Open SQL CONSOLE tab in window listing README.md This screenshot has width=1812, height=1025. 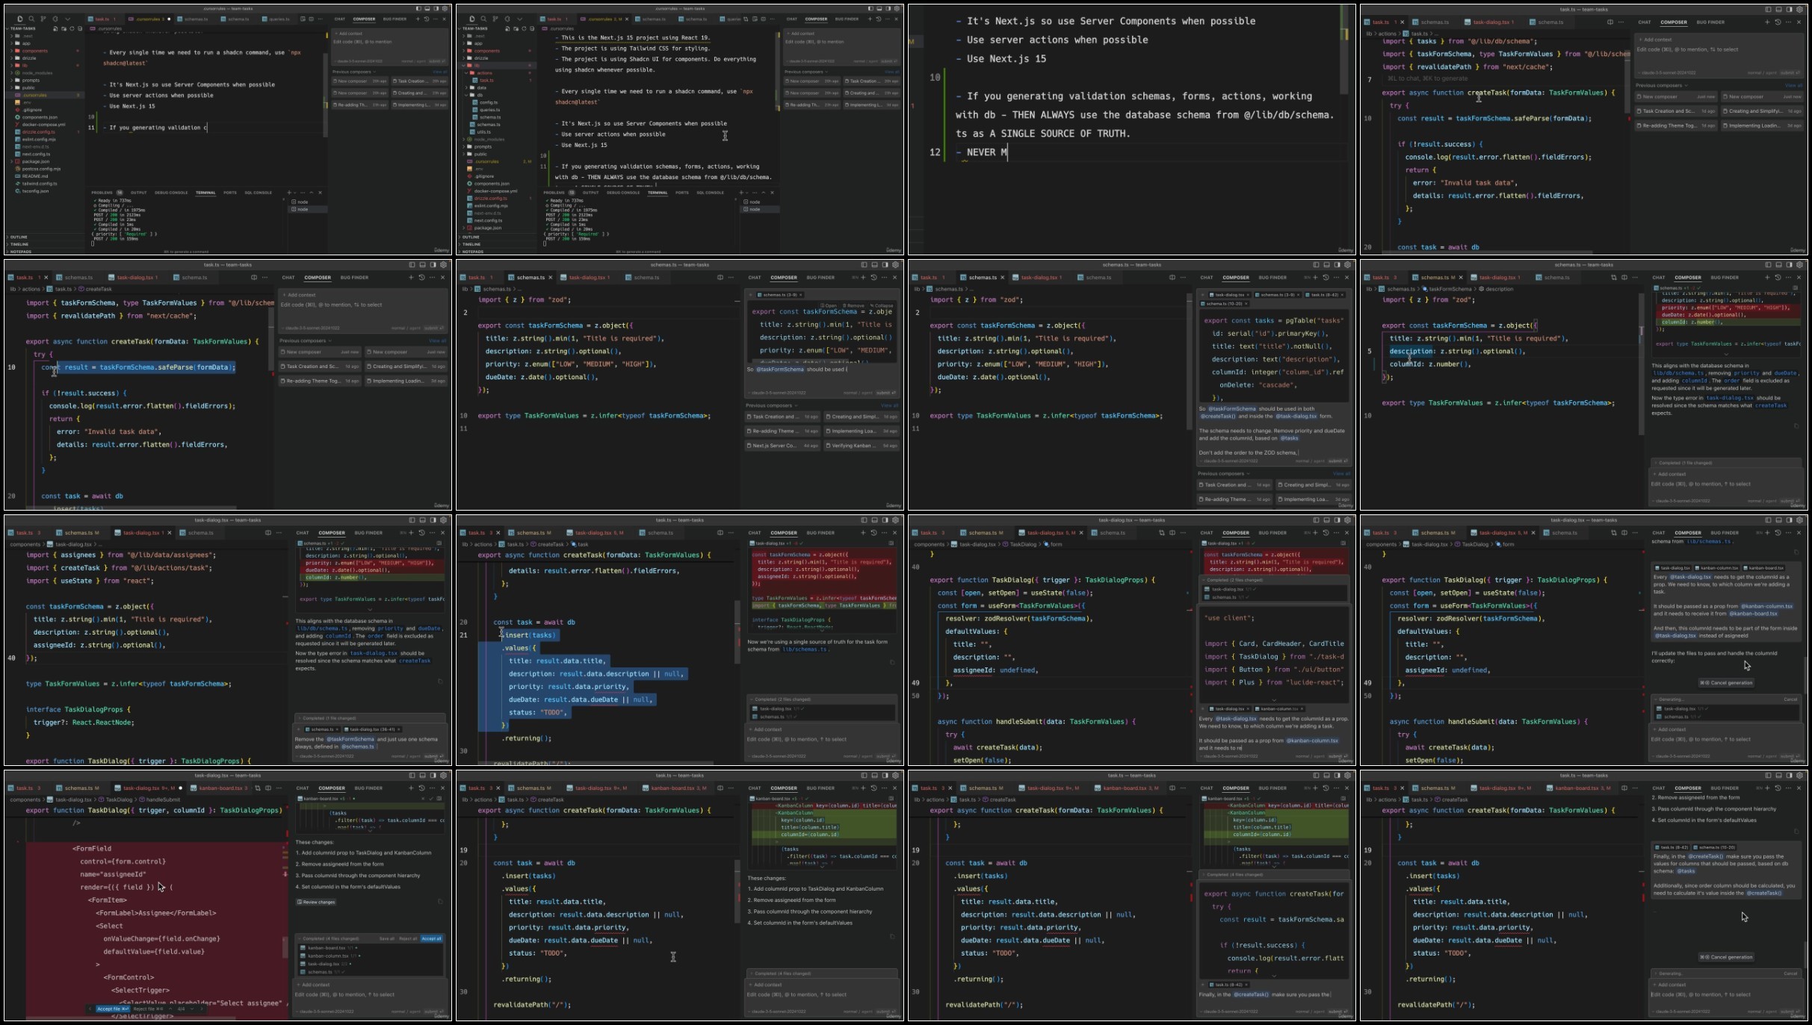[259, 193]
